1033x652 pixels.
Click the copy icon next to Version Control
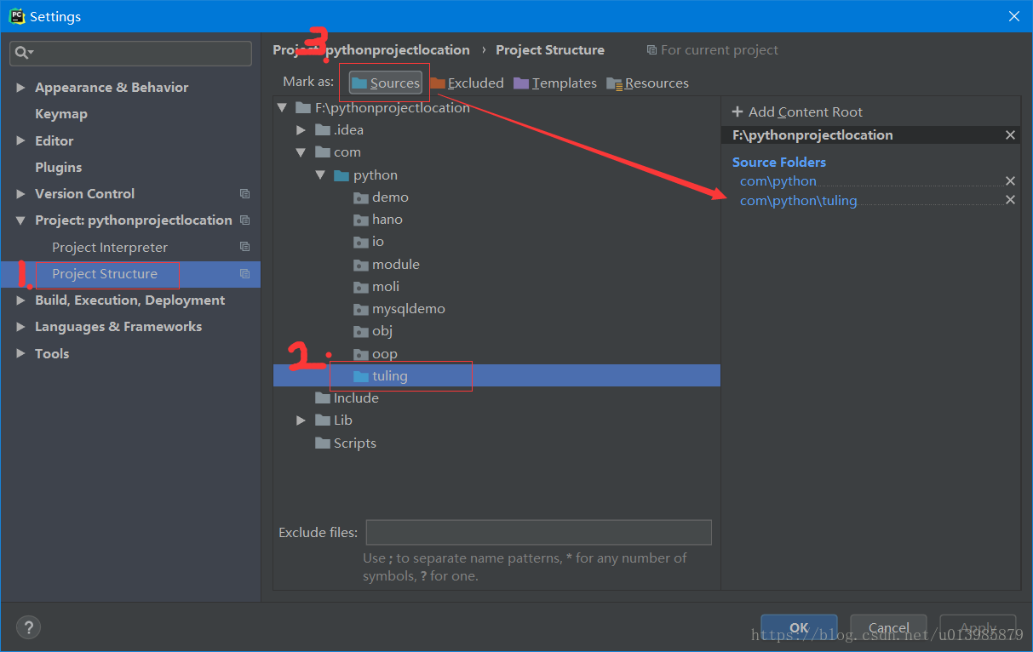pyautogui.click(x=245, y=194)
